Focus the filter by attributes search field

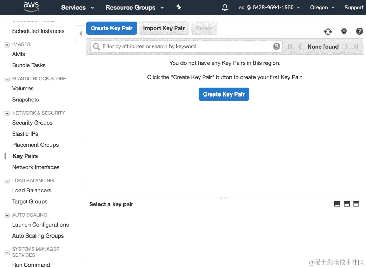coord(187,46)
